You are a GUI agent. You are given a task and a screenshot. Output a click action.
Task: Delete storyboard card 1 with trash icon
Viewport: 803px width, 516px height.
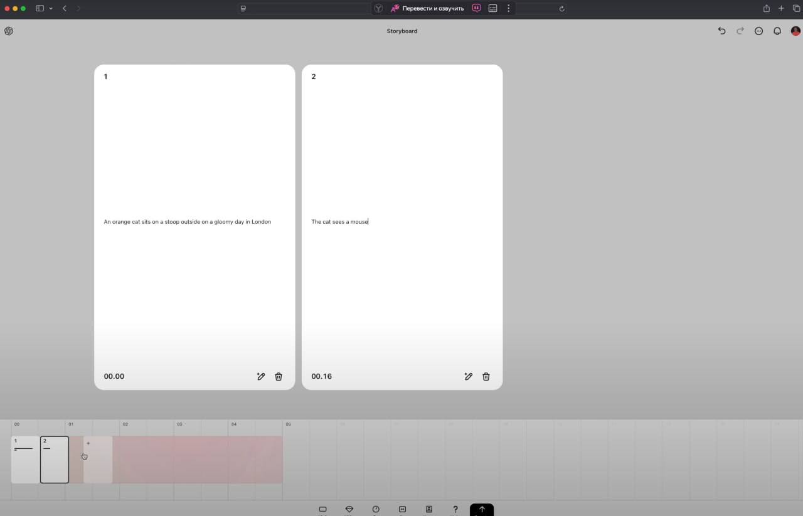(x=279, y=376)
